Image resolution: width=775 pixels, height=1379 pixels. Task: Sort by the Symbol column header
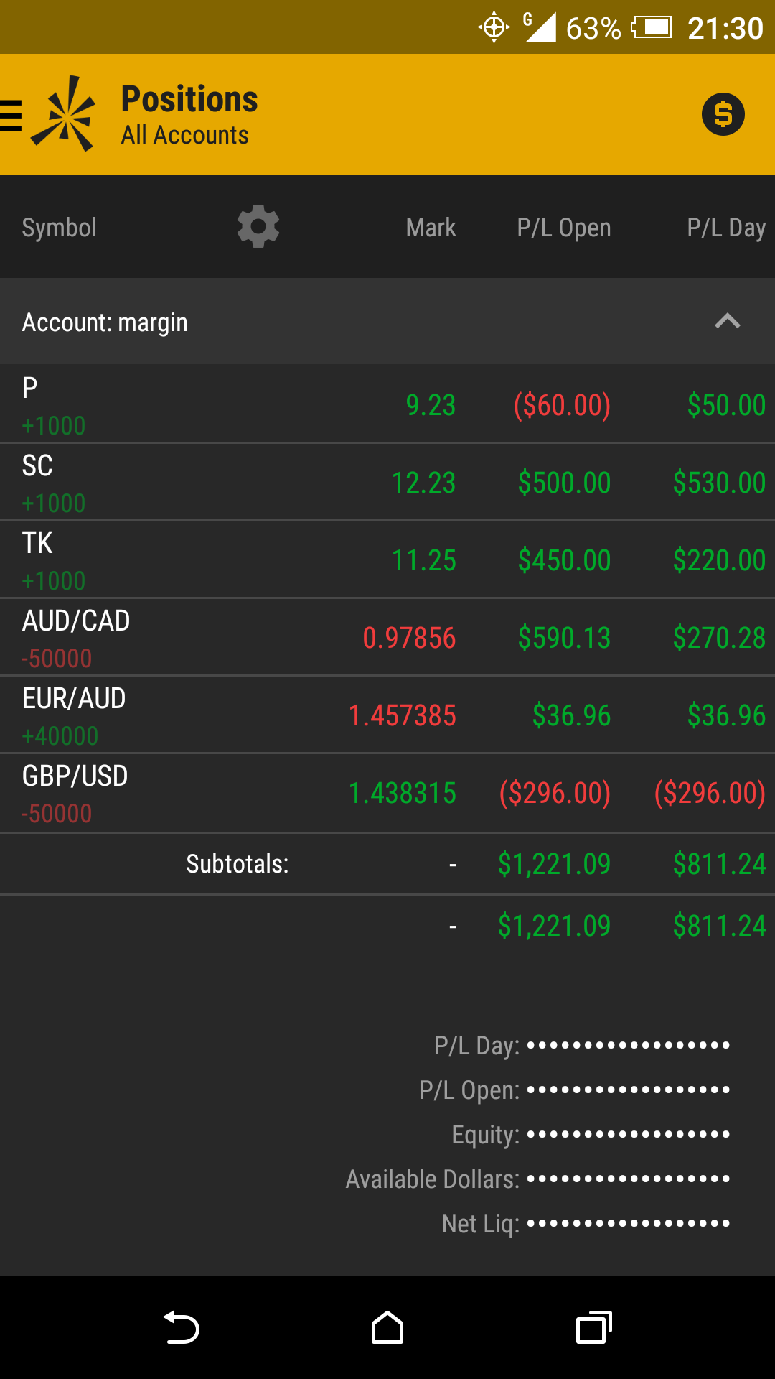tap(59, 228)
